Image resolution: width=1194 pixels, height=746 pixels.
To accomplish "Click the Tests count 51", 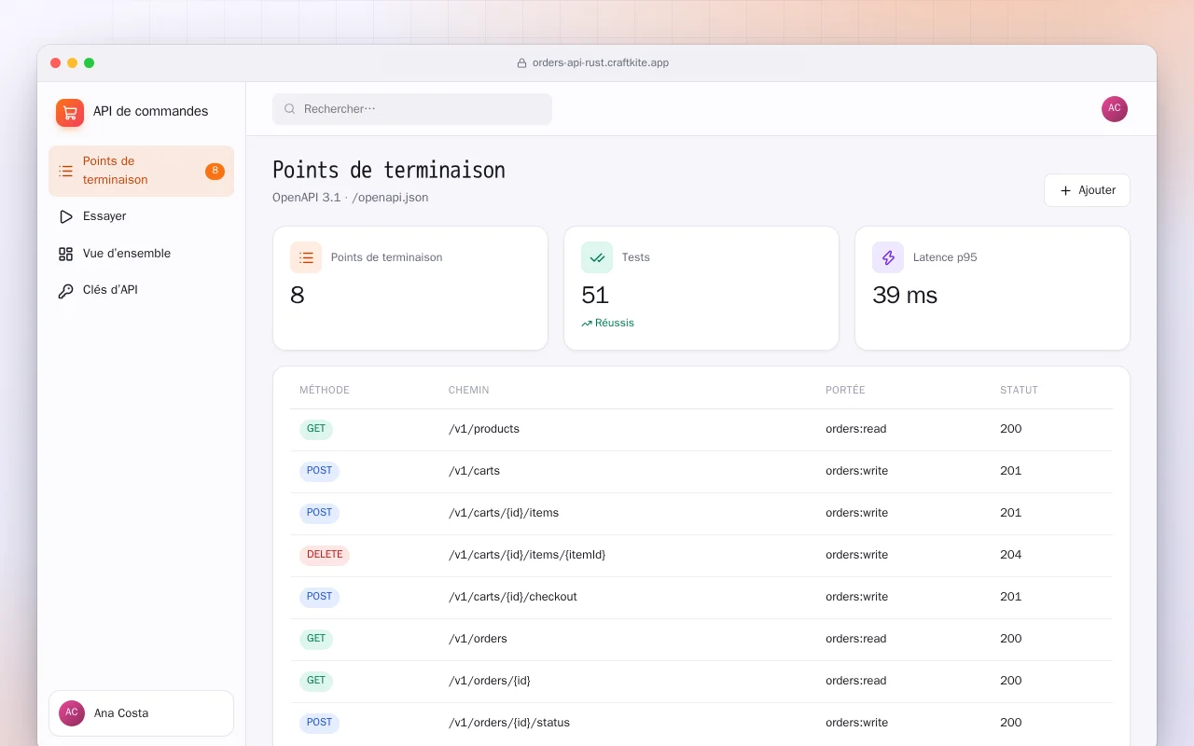I will pos(595,296).
